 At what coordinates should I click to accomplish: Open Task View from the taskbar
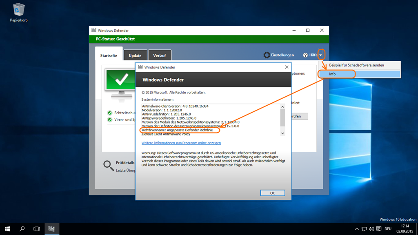37,229
